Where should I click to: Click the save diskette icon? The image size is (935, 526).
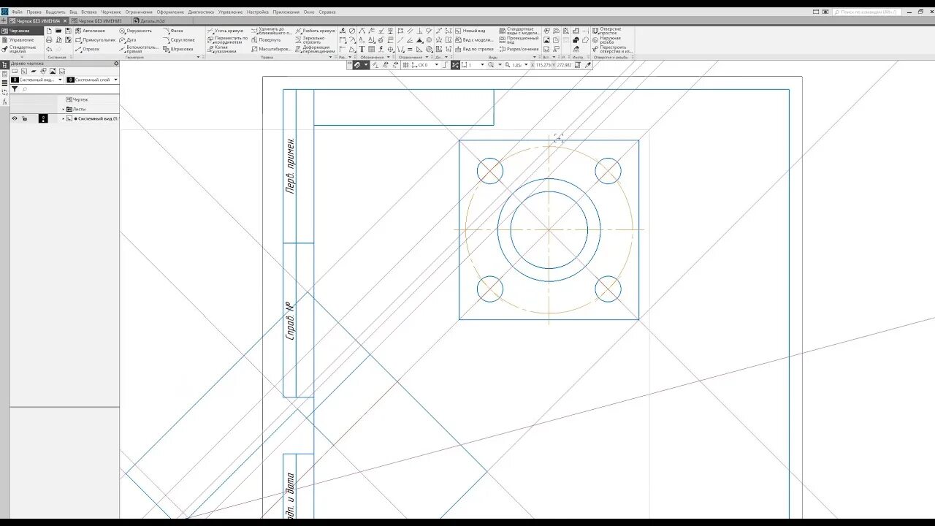(68, 31)
